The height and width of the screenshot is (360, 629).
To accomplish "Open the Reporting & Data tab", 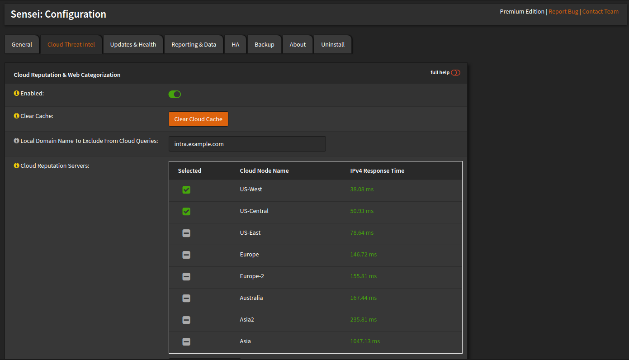I will point(194,45).
